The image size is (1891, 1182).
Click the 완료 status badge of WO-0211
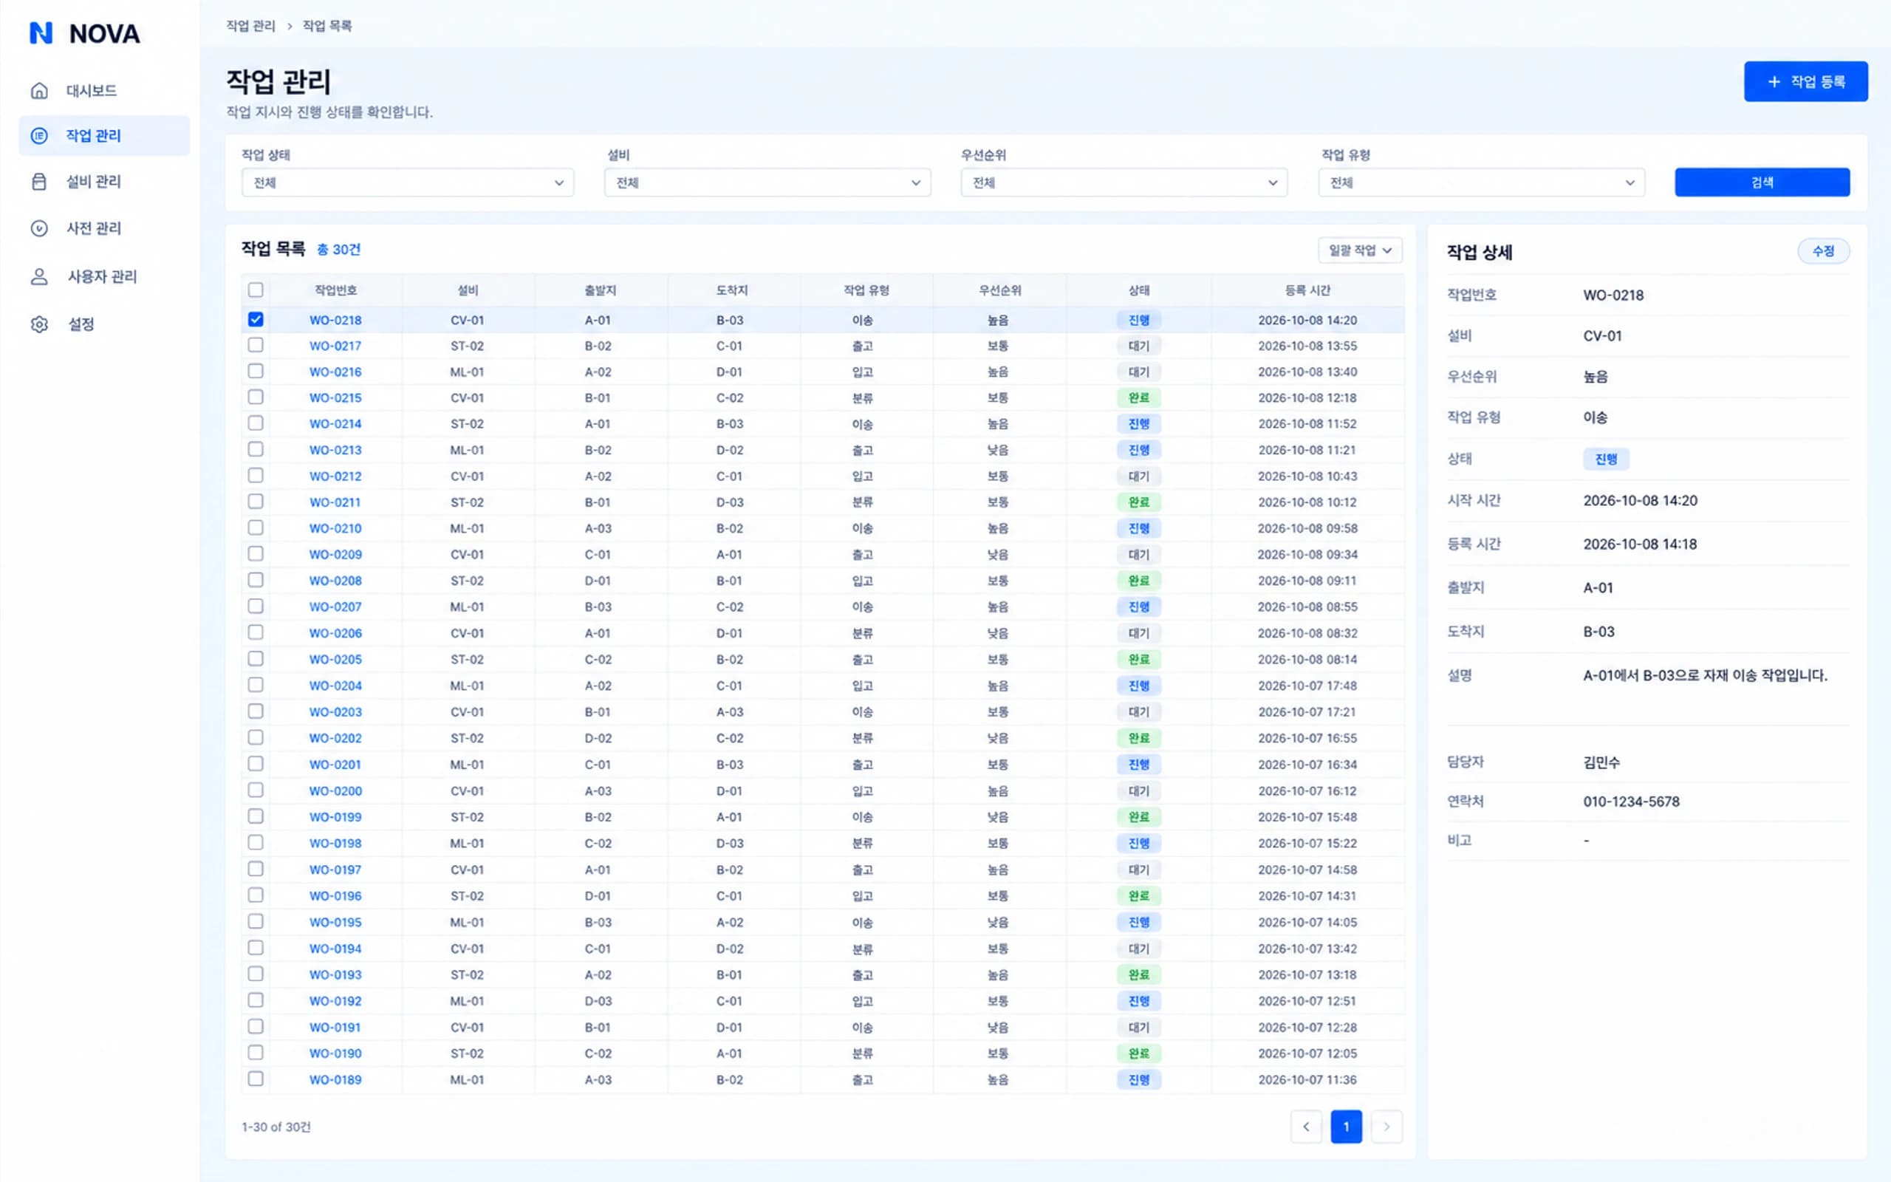click(1138, 502)
